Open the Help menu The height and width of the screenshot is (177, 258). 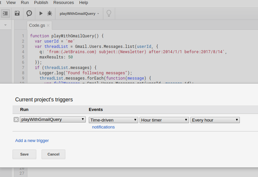(x=83, y=3)
